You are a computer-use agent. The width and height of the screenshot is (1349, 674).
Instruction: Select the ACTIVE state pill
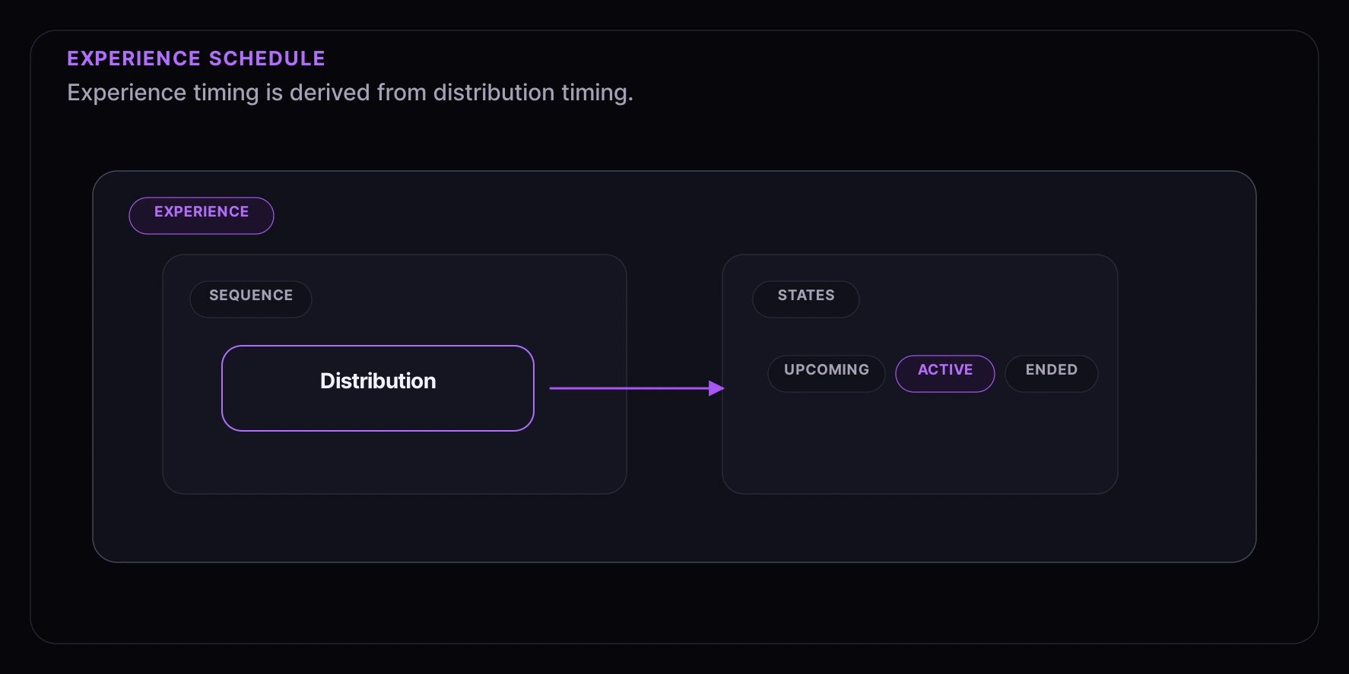pyautogui.click(x=945, y=374)
